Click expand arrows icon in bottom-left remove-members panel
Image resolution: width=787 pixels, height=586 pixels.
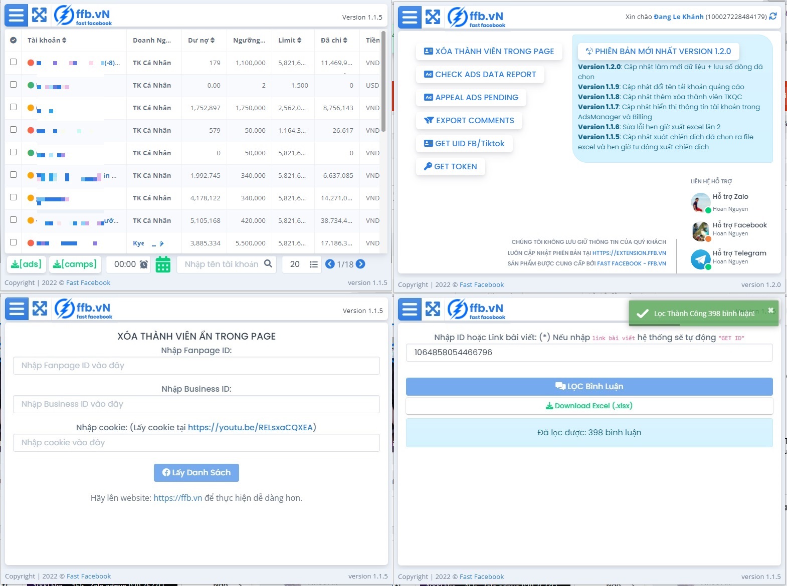40,309
